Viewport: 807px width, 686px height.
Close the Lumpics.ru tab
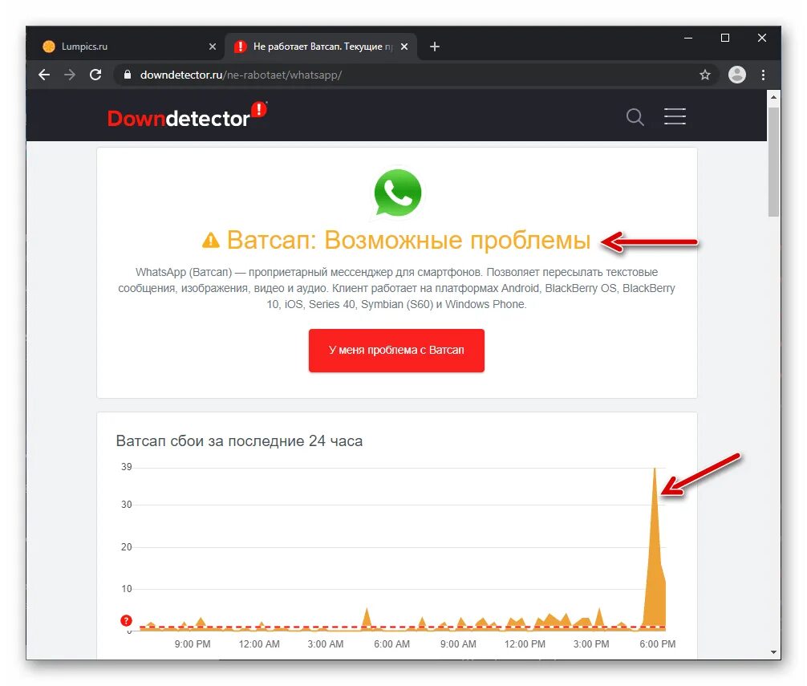tap(213, 47)
